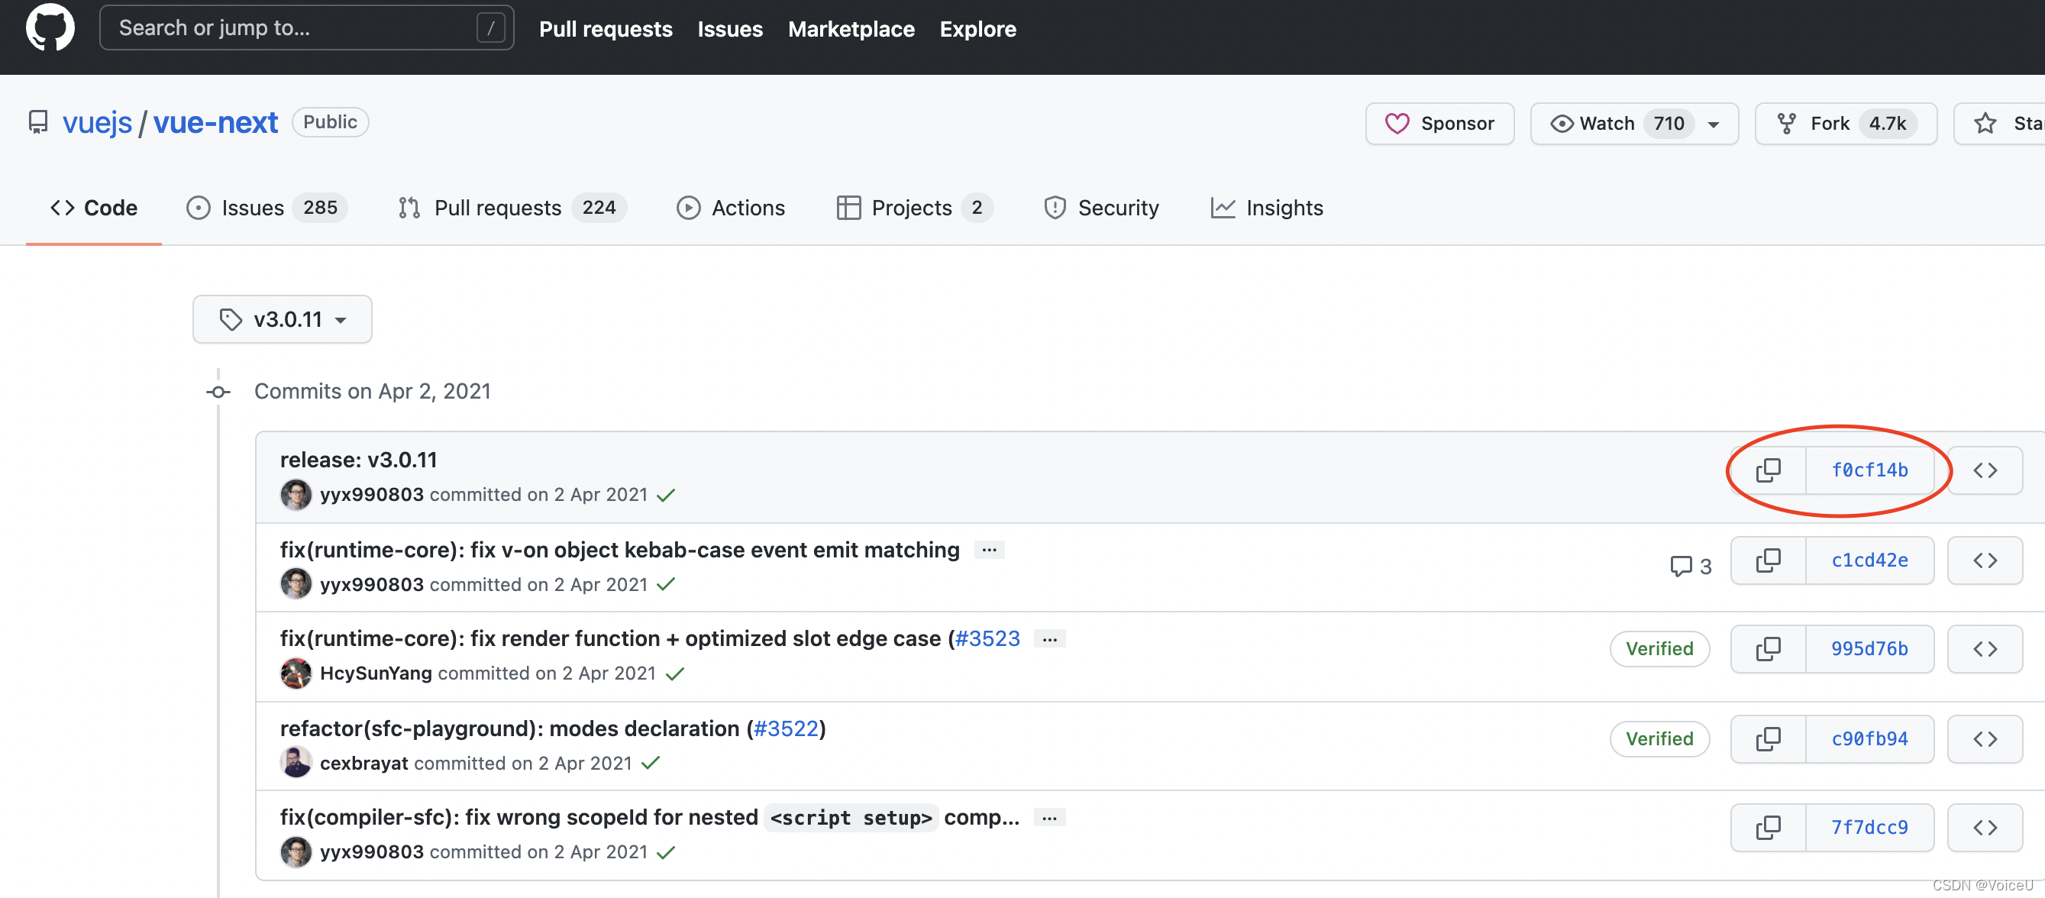This screenshot has height=898, width=2045.
Task: Copy full SHA for commit c1cd42e
Action: point(1768,560)
